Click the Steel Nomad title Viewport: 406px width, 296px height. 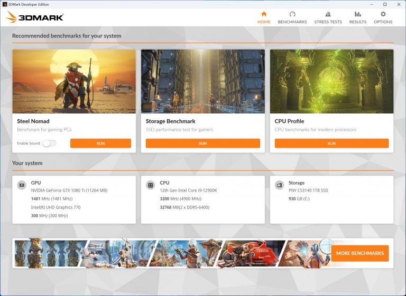point(33,121)
